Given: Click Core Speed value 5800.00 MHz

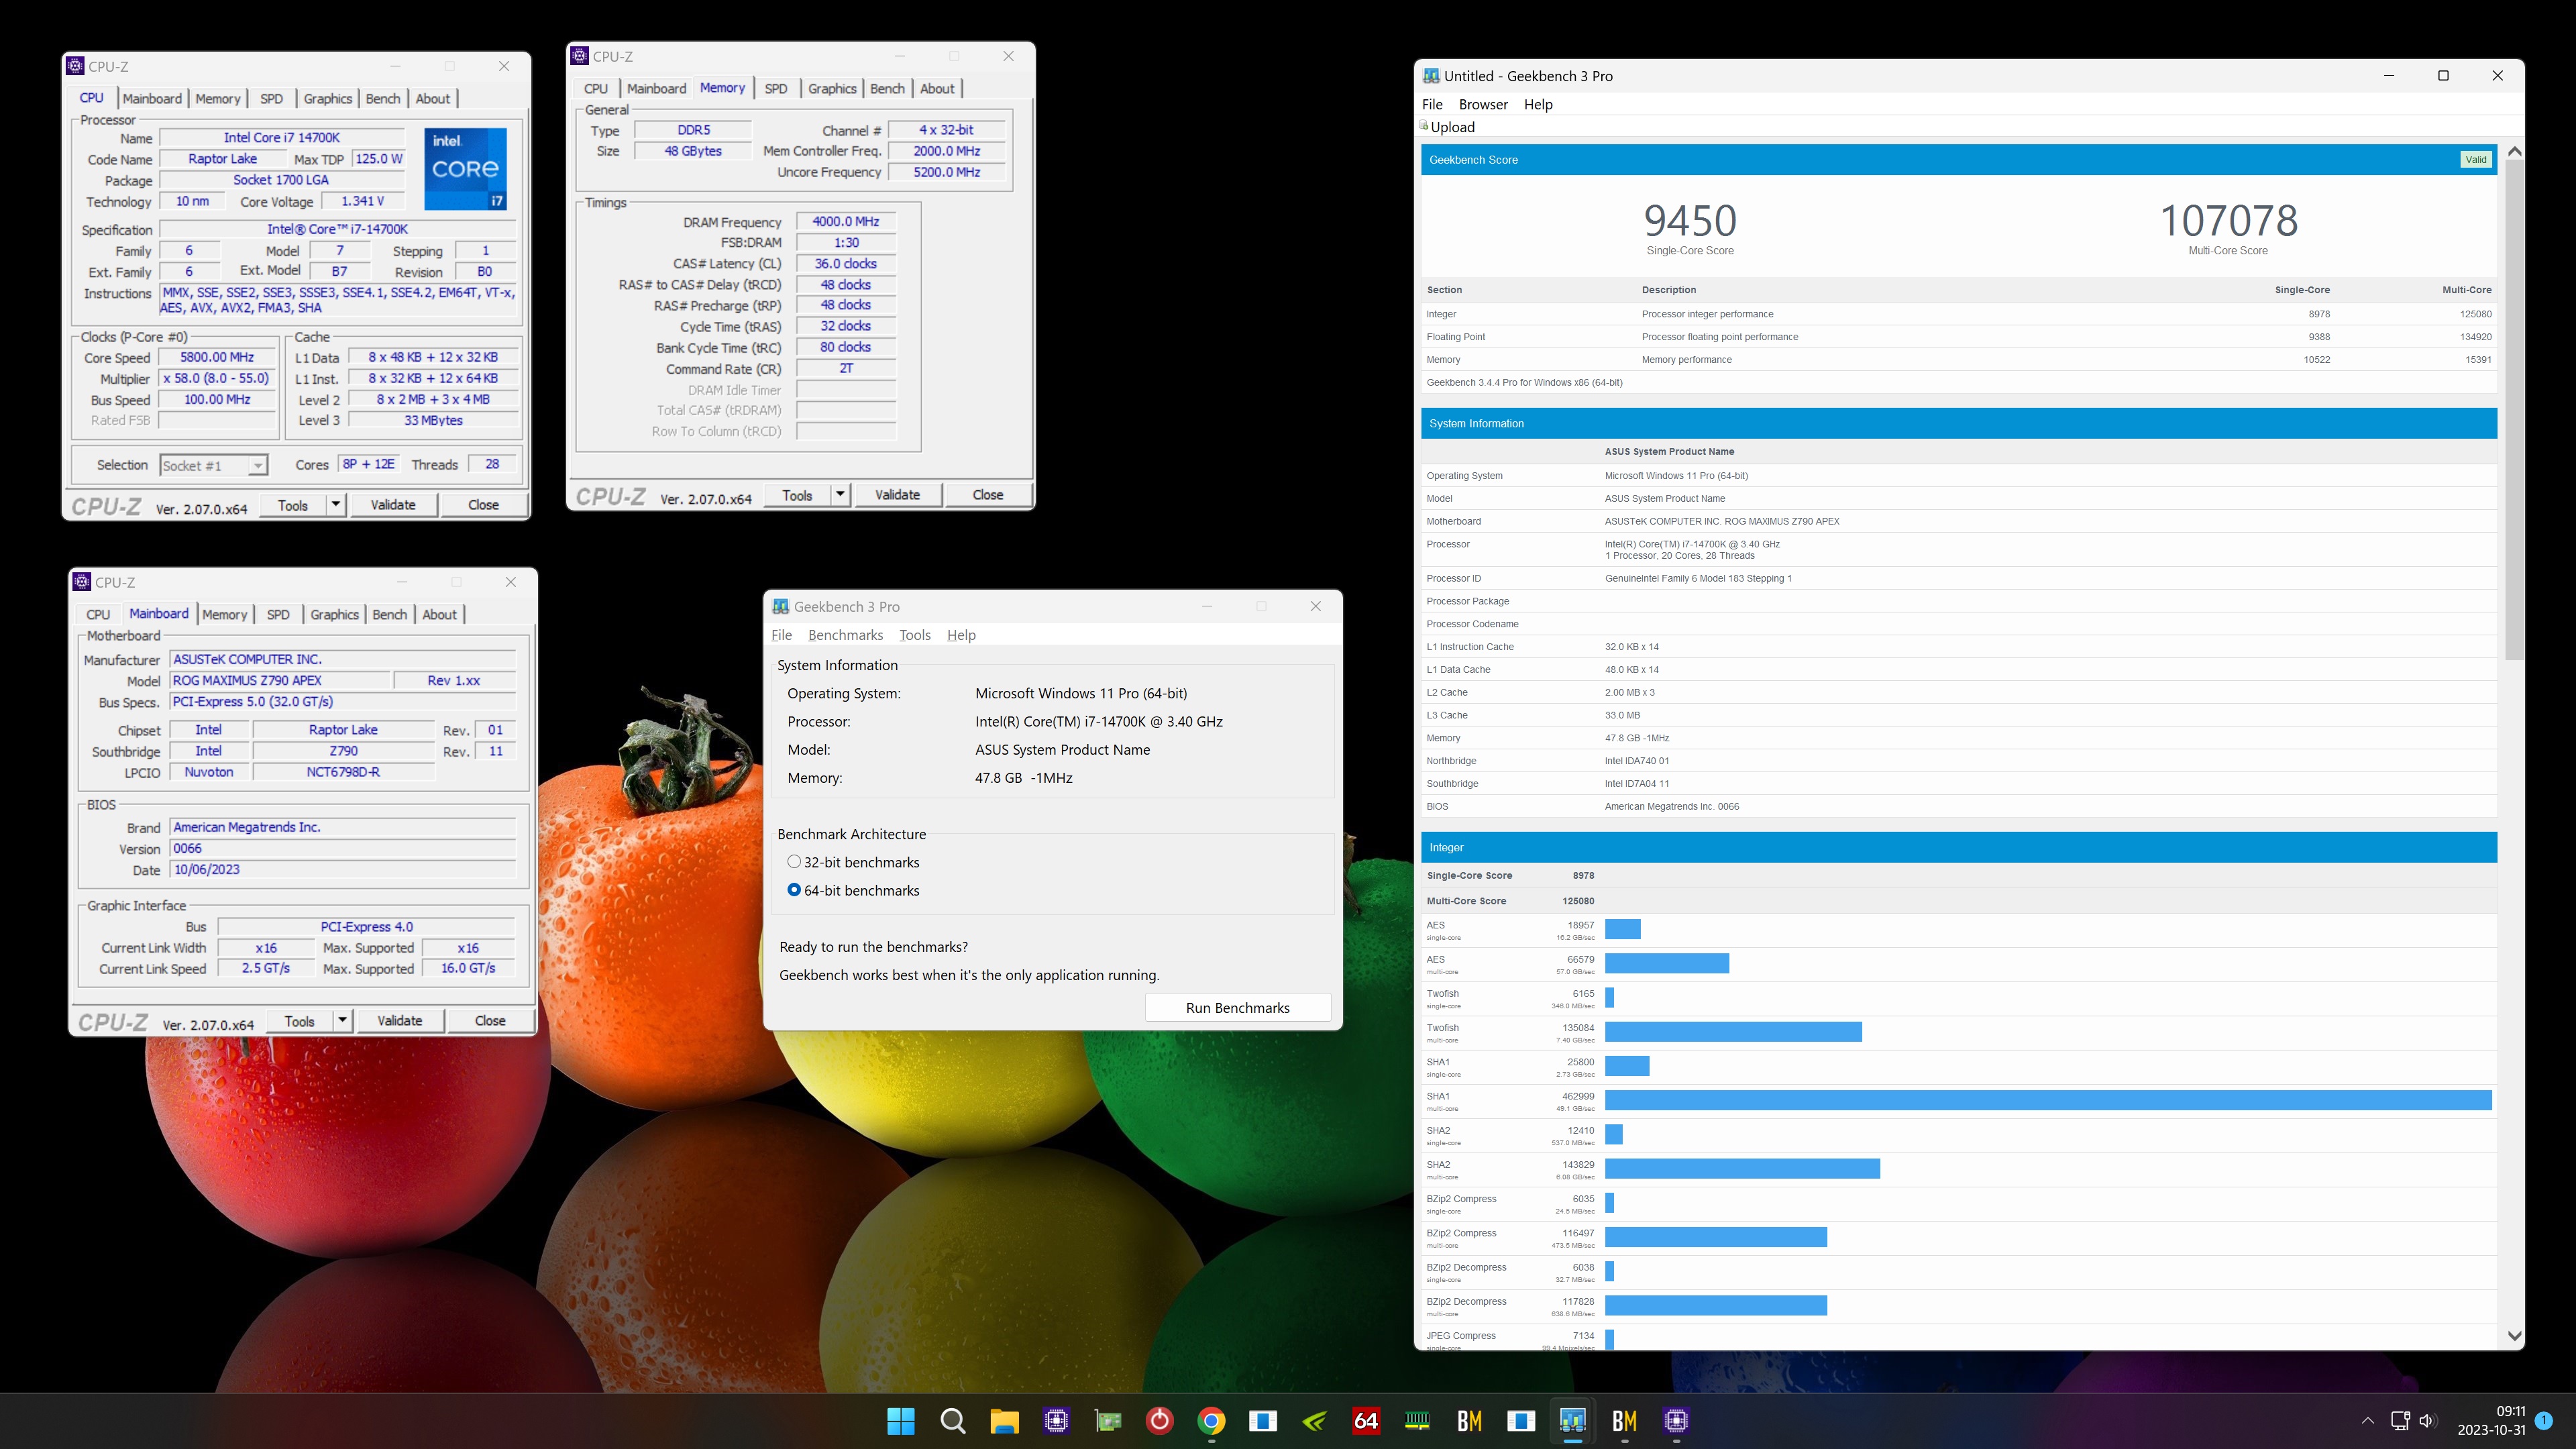Looking at the screenshot, I should [217, 357].
